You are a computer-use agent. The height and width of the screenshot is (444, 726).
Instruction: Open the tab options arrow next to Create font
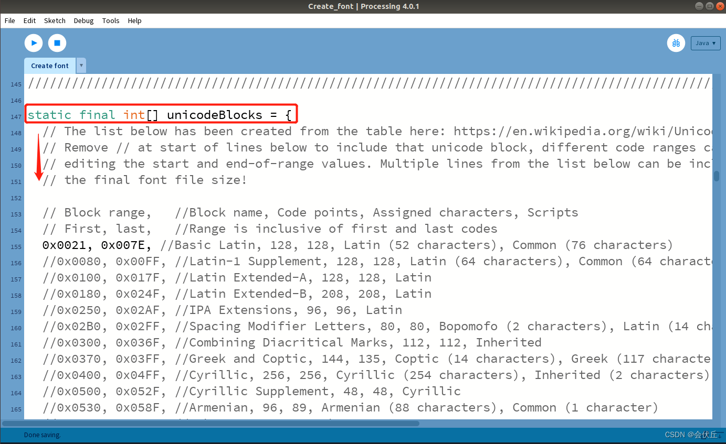tap(81, 66)
